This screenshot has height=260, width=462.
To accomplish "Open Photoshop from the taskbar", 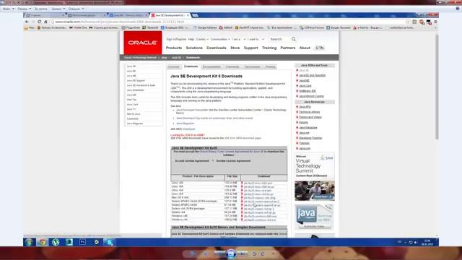I will click(x=82, y=243).
